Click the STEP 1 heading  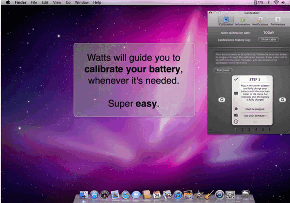coord(255,80)
